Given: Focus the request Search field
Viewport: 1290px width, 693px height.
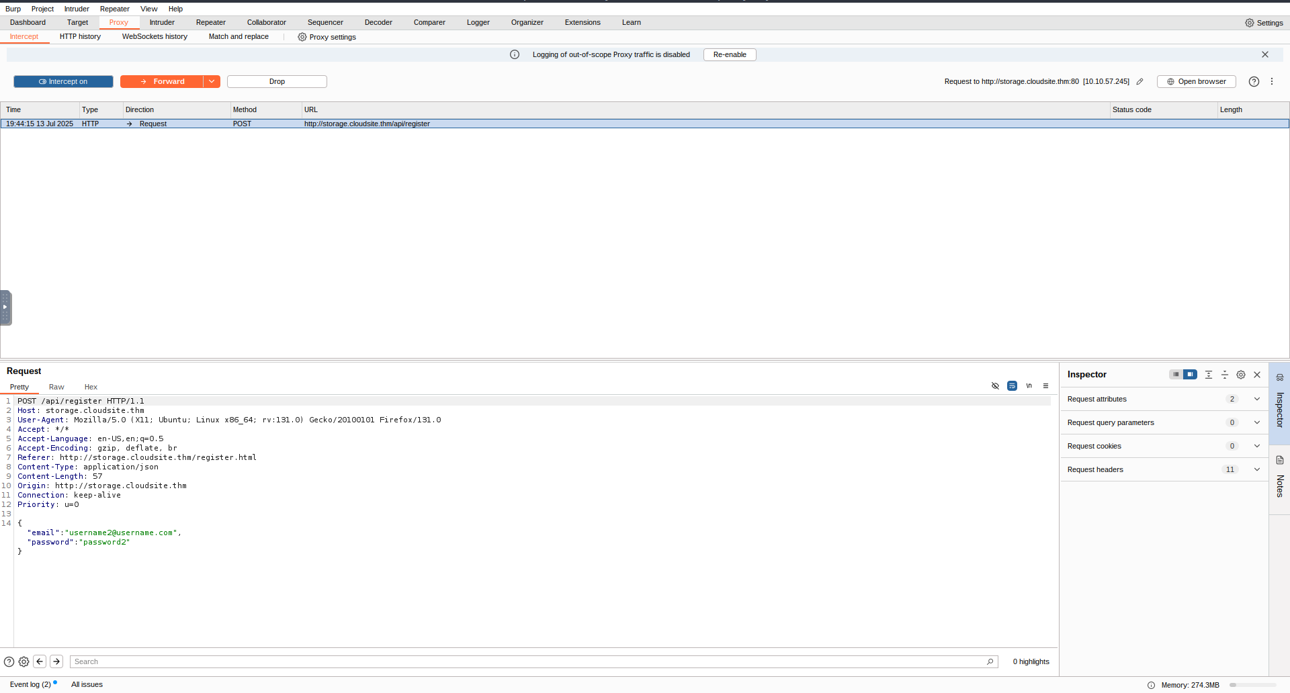Looking at the screenshot, I should click(533, 661).
